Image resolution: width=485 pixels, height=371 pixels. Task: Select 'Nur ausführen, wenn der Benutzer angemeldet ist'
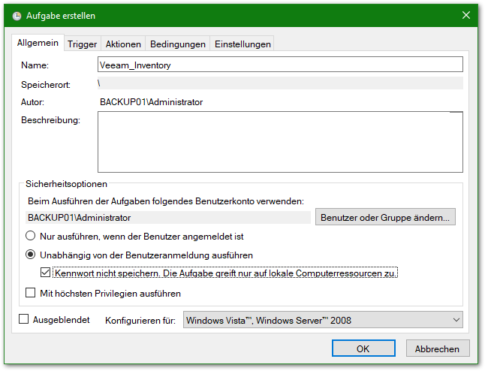coord(32,236)
